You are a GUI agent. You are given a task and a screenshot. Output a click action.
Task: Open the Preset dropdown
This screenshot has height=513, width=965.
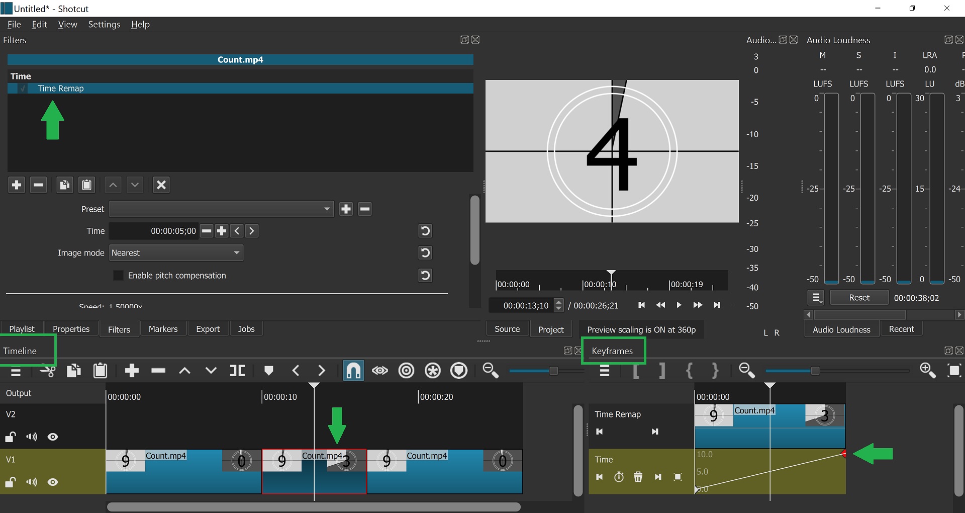click(x=222, y=209)
